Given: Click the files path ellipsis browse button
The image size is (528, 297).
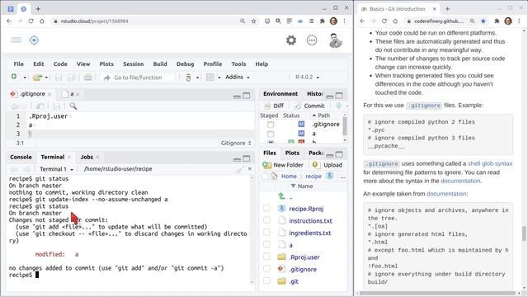Looking at the screenshot, I should click(x=343, y=177).
